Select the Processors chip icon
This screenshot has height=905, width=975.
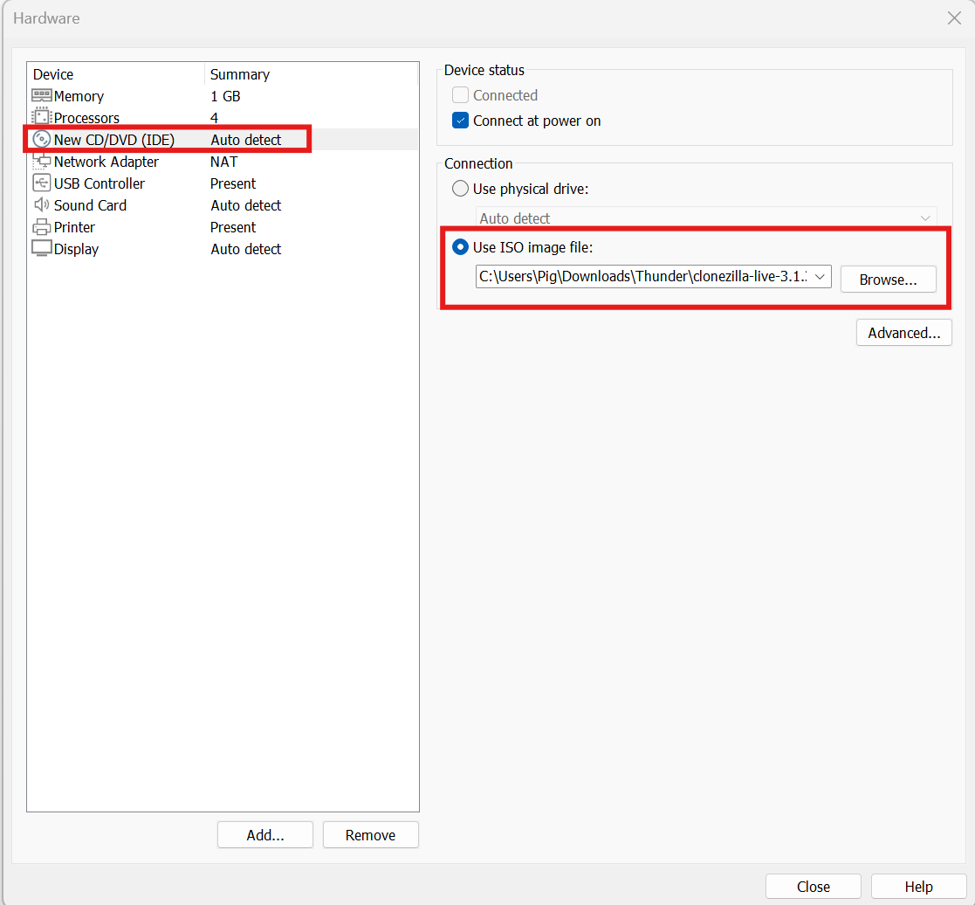(x=42, y=118)
